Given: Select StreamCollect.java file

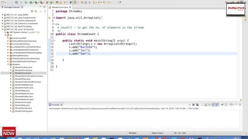Looking at the screenshot, I should (x=23, y=67).
